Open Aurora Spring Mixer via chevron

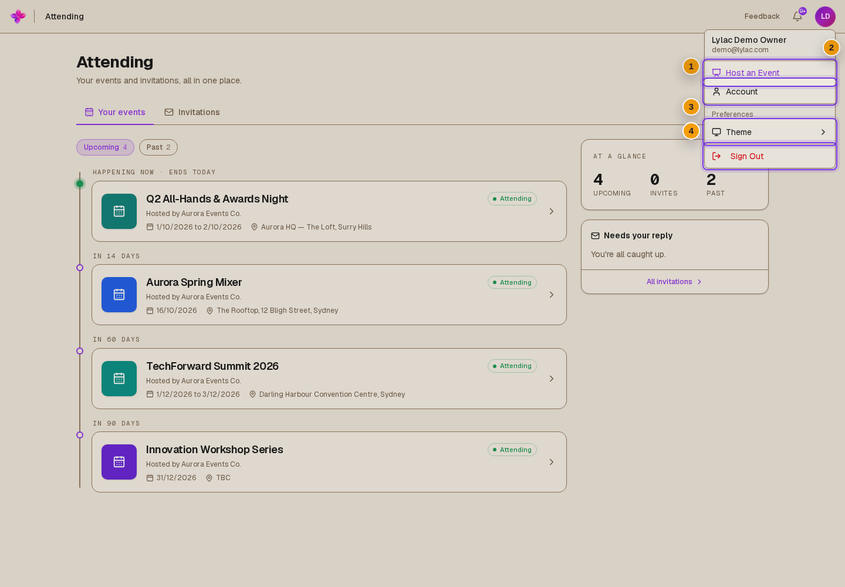tap(552, 295)
